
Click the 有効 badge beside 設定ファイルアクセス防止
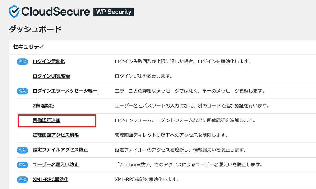(22, 150)
